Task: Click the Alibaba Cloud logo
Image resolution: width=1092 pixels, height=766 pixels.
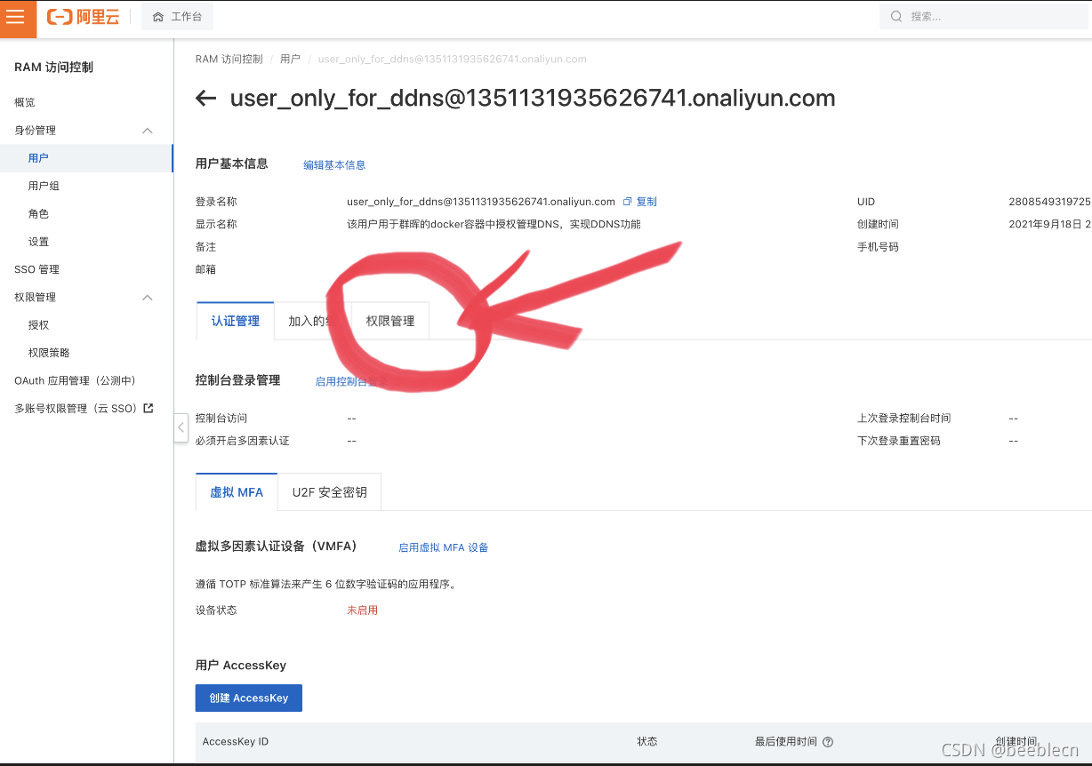Action: pyautogui.click(x=84, y=17)
